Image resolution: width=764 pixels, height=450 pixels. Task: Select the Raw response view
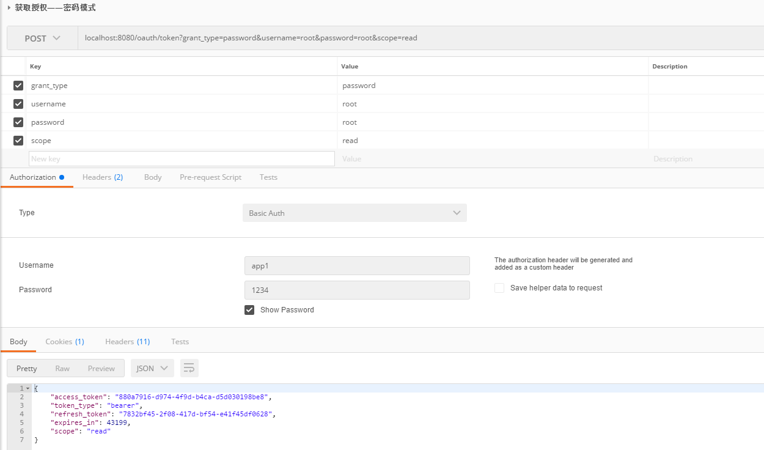(x=62, y=367)
